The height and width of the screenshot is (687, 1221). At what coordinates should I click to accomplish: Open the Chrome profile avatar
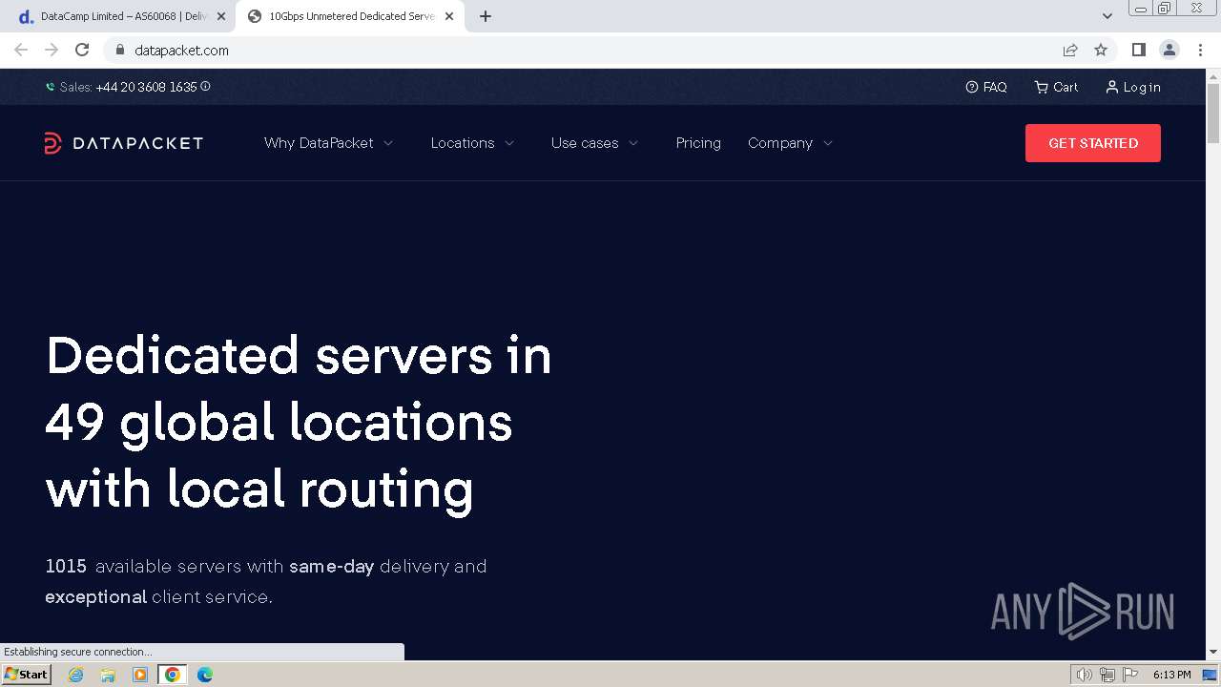click(1169, 50)
